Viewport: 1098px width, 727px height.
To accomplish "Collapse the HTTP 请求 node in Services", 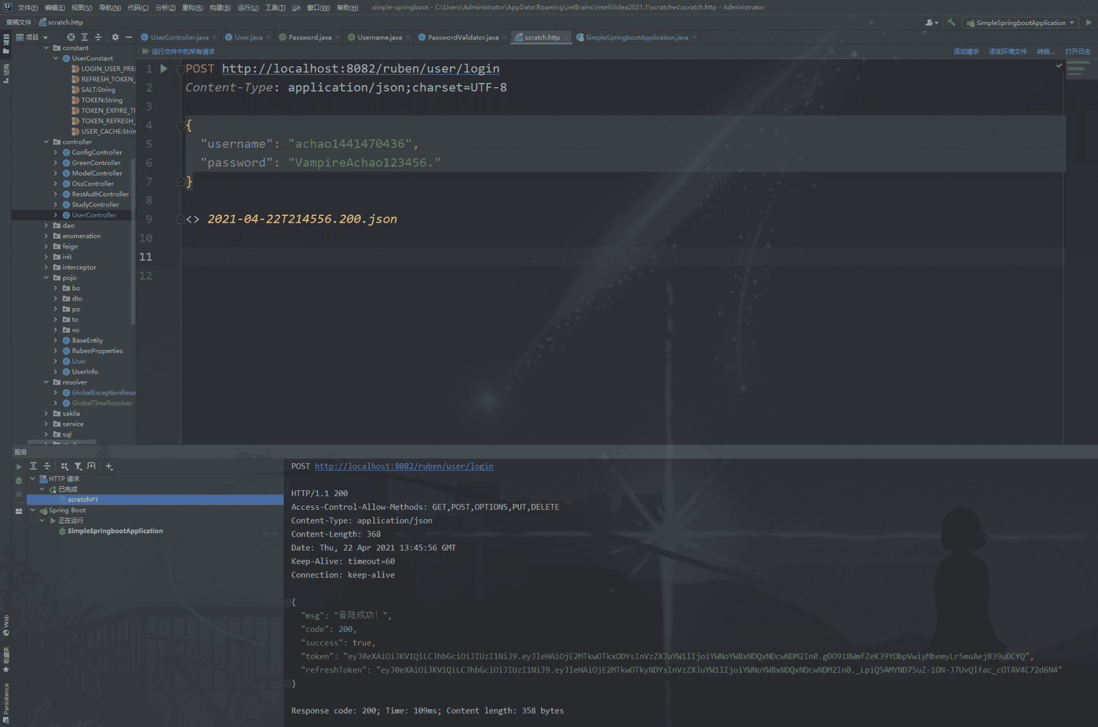I will pos(33,479).
